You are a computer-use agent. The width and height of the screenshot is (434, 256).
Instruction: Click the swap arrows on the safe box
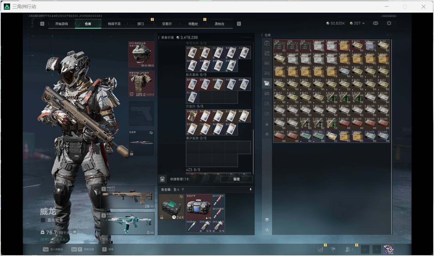[182, 196]
